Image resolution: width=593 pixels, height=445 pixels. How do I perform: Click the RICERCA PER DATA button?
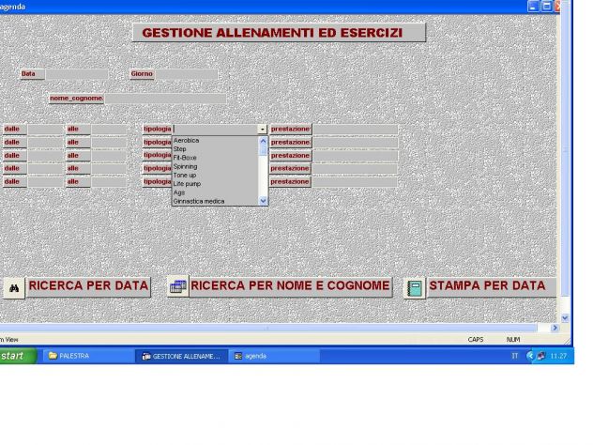pos(88,286)
